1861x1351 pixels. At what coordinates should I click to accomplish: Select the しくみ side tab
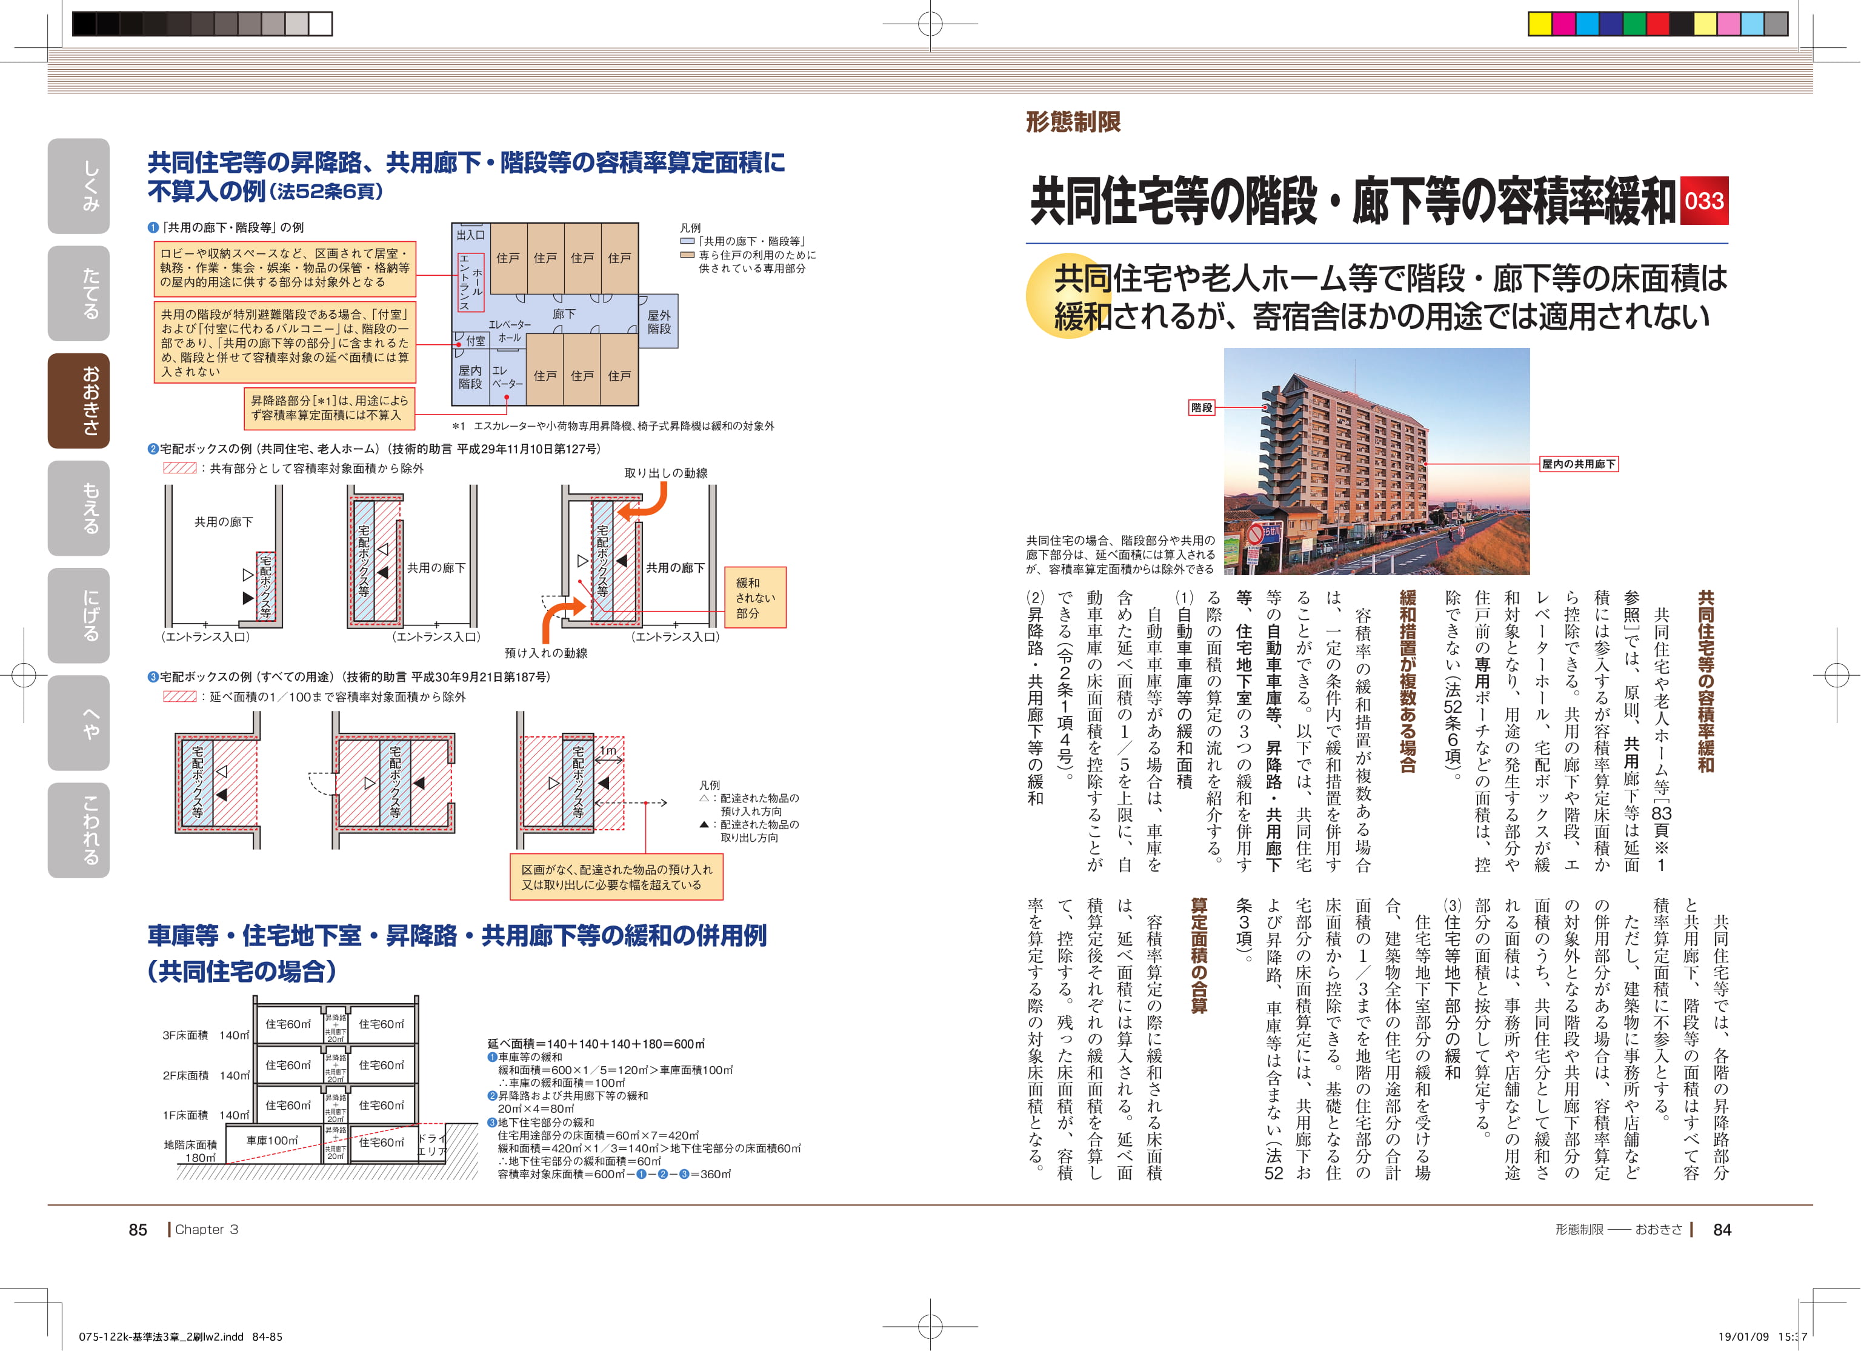79,185
